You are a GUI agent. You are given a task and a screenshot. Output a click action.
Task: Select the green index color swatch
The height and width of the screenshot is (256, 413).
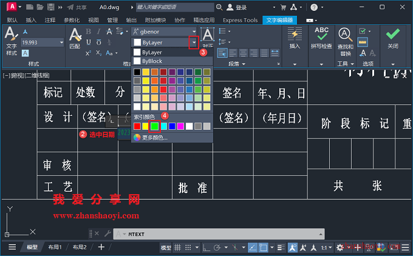(x=154, y=126)
